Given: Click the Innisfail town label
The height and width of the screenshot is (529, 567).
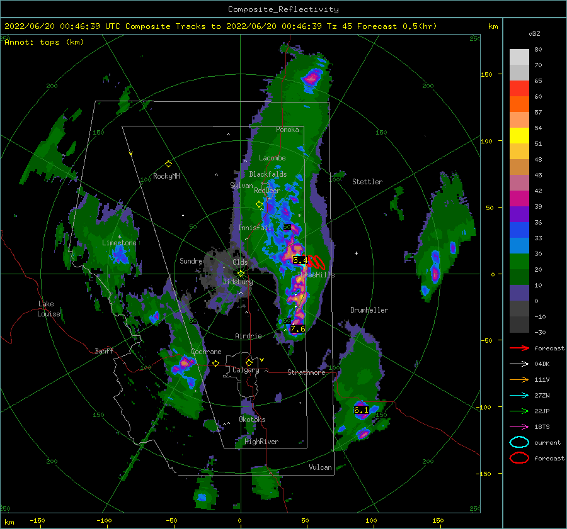Looking at the screenshot, I should (255, 228).
